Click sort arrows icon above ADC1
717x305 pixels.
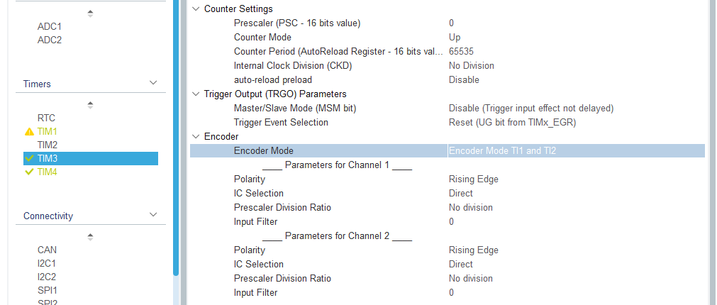click(x=90, y=13)
